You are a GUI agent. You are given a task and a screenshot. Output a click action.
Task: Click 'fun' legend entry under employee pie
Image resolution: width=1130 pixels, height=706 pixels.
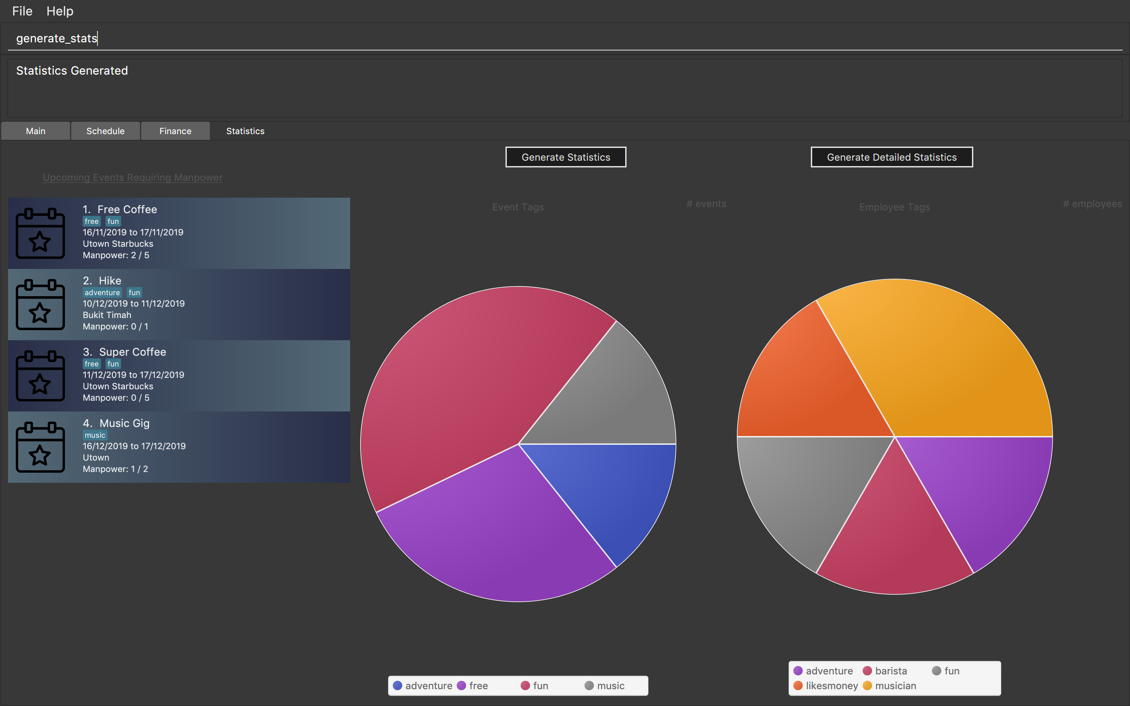click(x=946, y=670)
